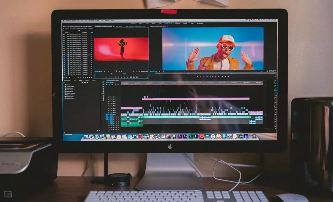Open the File menu
Image resolution: width=333 pixels, height=202 pixels.
tap(78, 20)
